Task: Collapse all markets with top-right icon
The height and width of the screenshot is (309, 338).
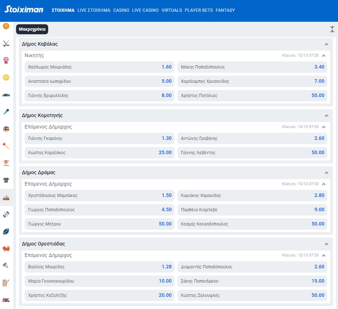Action: (332, 29)
